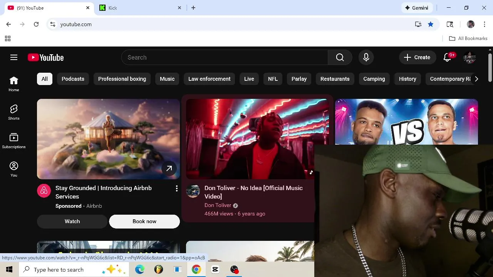This screenshot has height=277, width=493.
Task: Select the NFL chip
Action: [273, 79]
